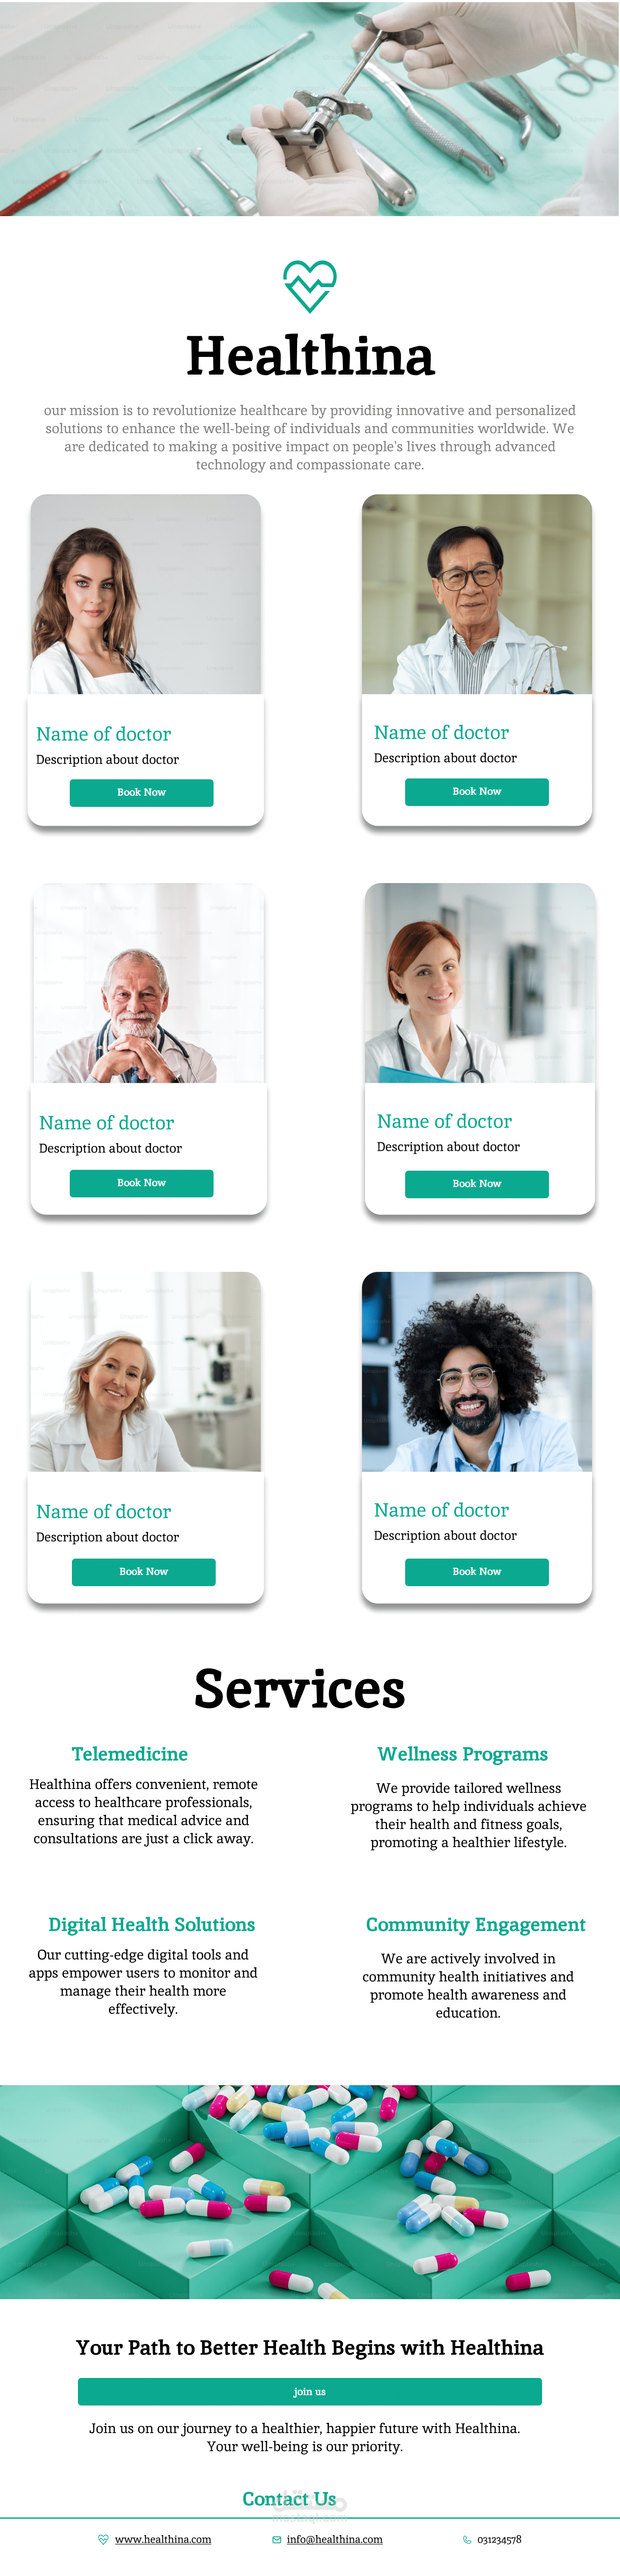
Task: Click the Telemedicine service heading
Action: pos(130,1754)
